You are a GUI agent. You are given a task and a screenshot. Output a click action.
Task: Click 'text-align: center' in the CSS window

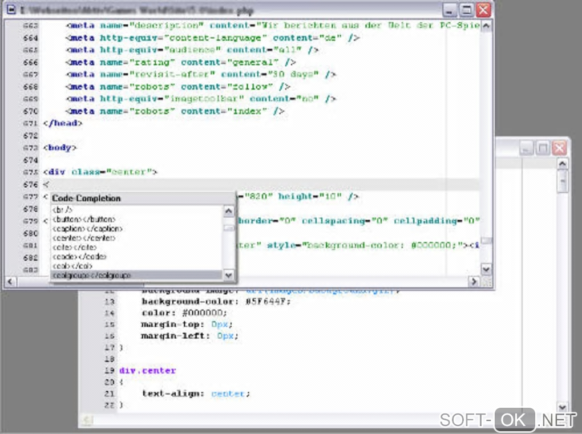[x=196, y=394]
